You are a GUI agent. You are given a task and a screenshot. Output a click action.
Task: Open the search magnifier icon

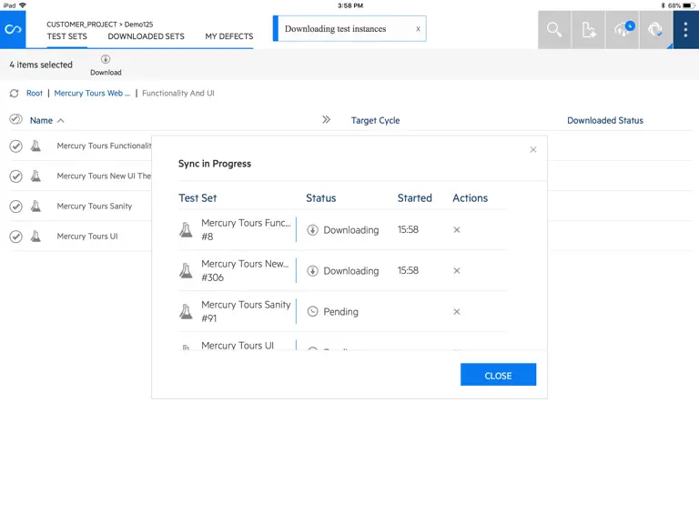pyautogui.click(x=554, y=30)
